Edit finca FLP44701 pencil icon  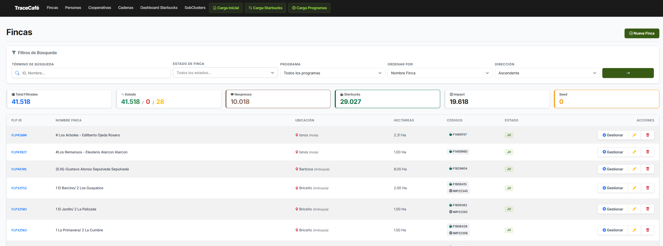[x=634, y=169]
